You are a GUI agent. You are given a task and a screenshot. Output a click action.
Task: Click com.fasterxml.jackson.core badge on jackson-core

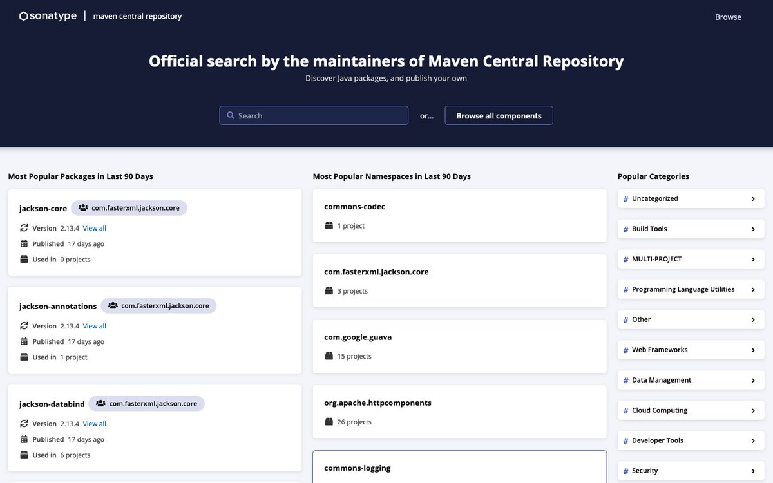coord(129,208)
